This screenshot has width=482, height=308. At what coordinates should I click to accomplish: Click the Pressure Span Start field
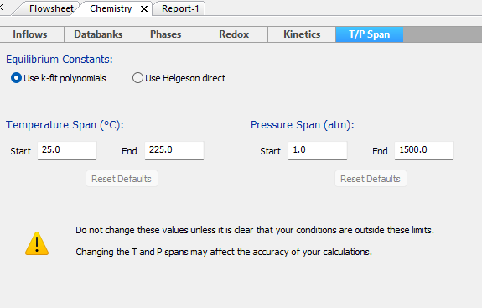[318, 150]
